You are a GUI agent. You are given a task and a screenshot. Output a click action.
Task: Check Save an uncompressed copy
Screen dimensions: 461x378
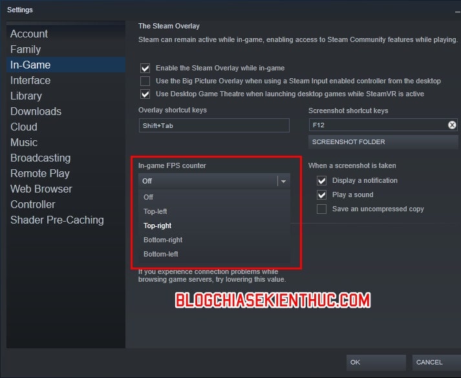click(321, 209)
